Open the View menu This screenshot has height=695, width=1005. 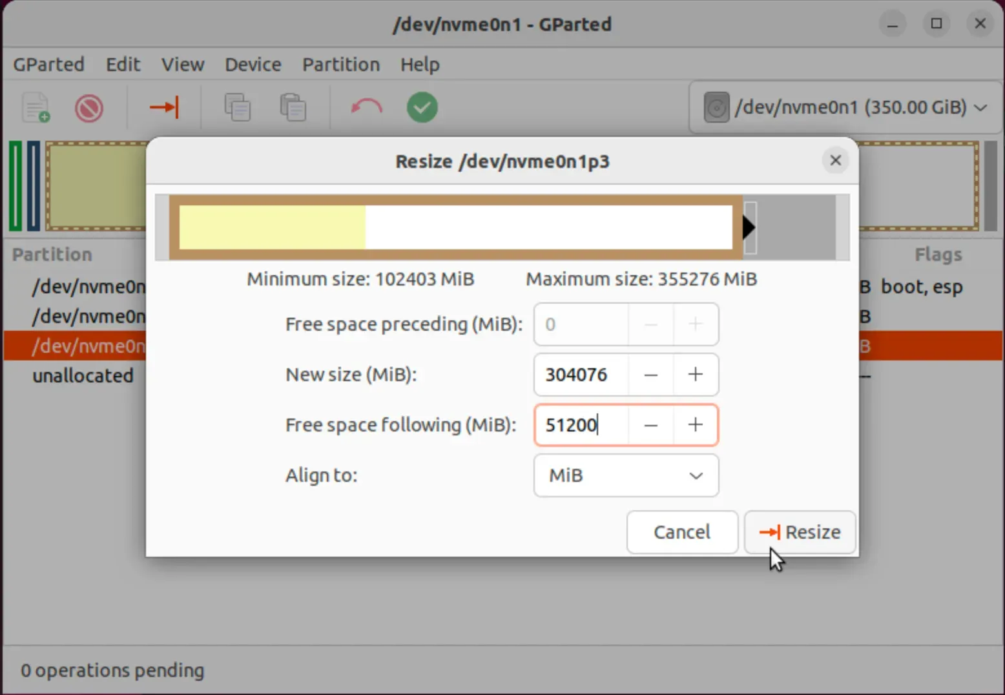coord(183,65)
